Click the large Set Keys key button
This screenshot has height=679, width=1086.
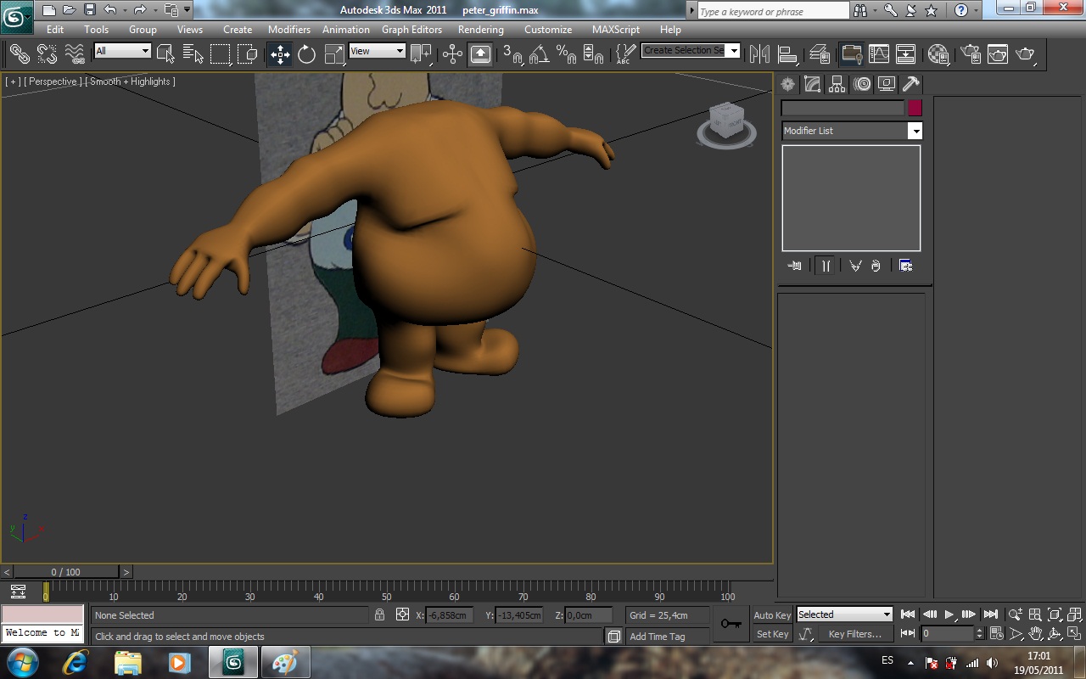click(731, 624)
